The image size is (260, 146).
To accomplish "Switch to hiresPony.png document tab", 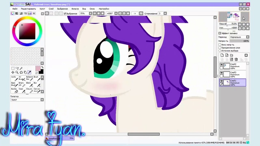I will pos(60,139).
